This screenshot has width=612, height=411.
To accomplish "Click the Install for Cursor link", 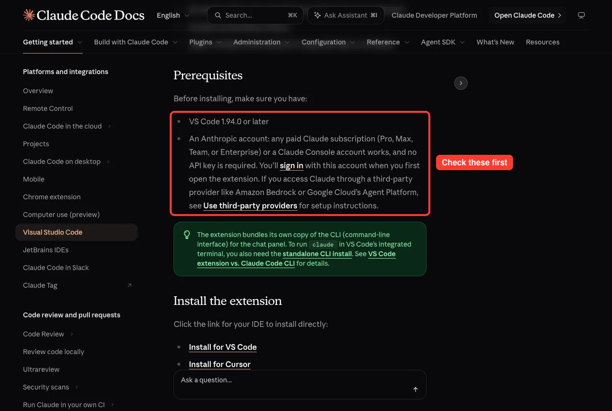I will (219, 364).
